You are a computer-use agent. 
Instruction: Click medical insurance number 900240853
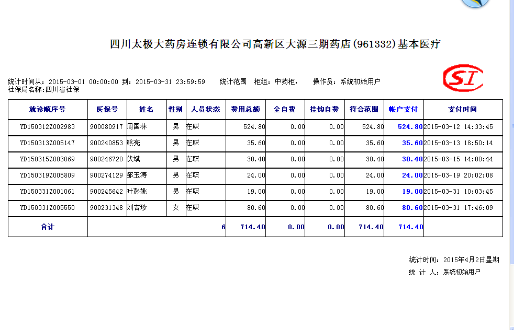coord(107,143)
